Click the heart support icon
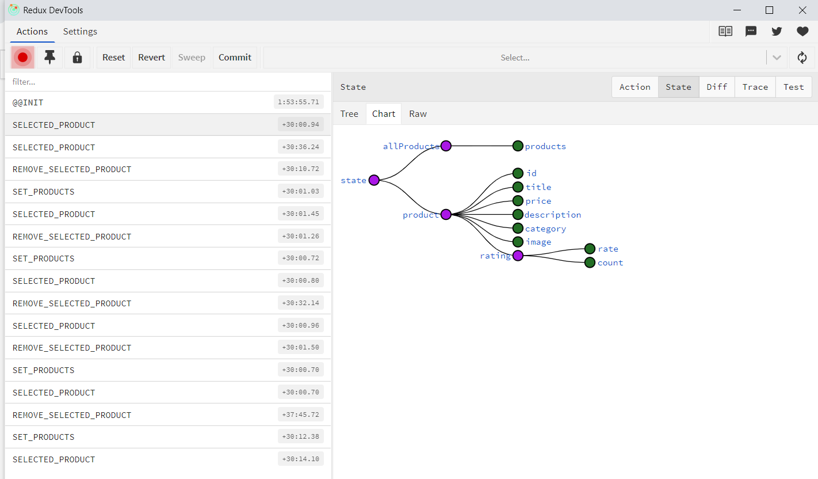The width and height of the screenshot is (818, 479). [x=802, y=31]
